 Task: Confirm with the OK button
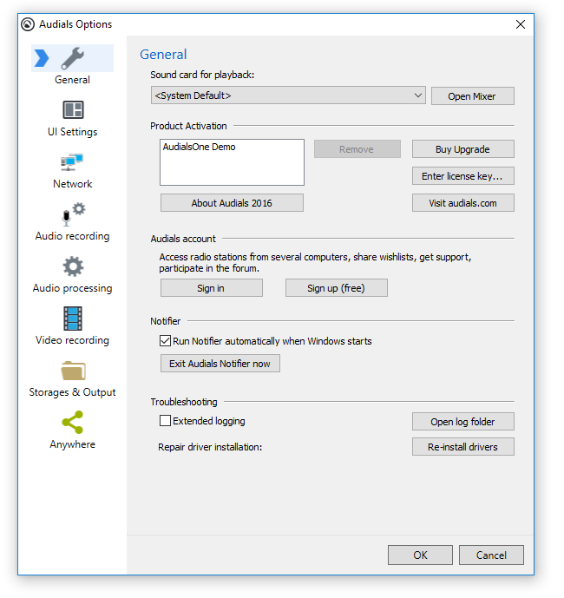click(x=420, y=555)
